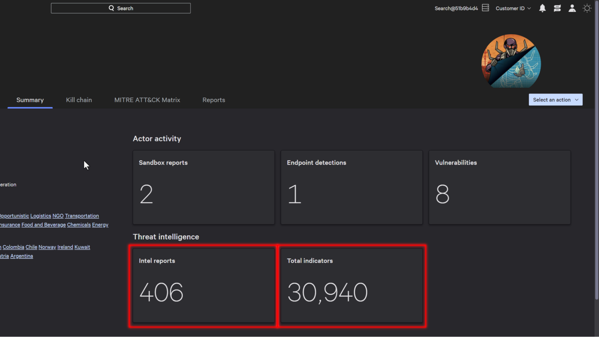This screenshot has width=599, height=337.
Task: Open the Total indicators card
Action: 351,285
